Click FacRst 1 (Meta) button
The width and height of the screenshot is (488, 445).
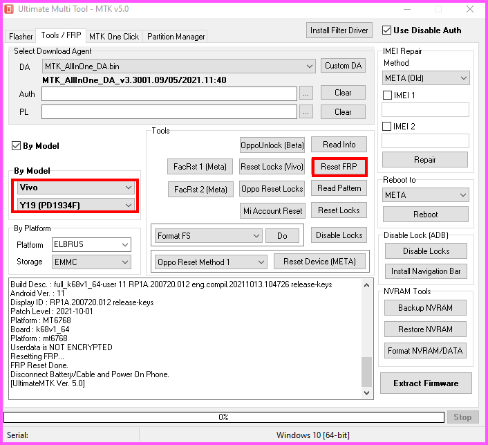(200, 166)
